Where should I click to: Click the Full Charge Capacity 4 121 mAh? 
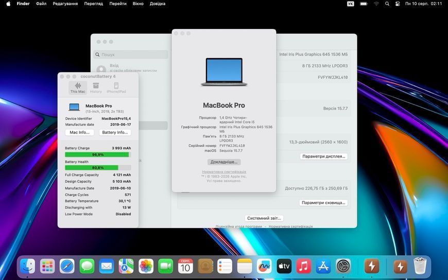tap(122, 175)
